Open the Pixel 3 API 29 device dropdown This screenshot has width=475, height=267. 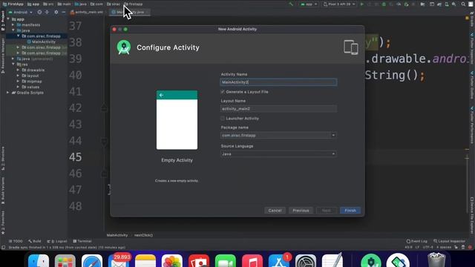[x=339, y=4]
